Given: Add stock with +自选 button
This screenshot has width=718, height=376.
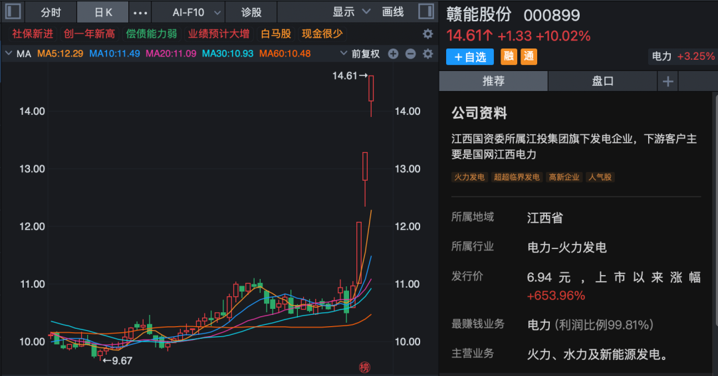Looking at the screenshot, I should point(470,57).
